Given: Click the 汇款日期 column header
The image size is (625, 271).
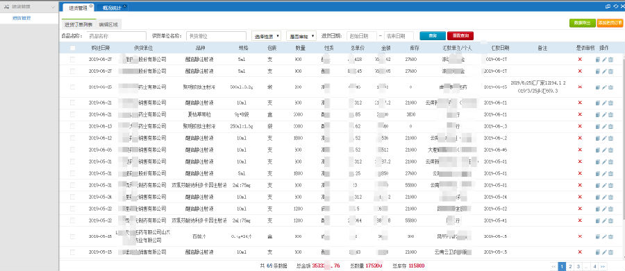Looking at the screenshot, I should click(x=499, y=48).
